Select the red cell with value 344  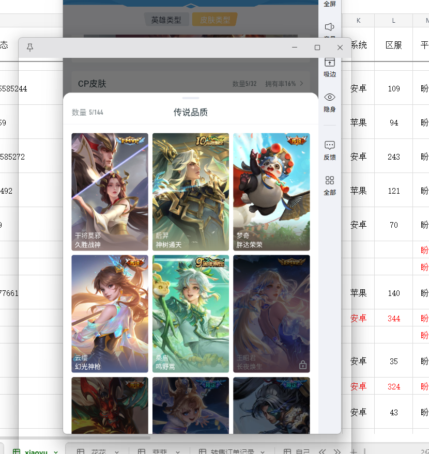pos(393,319)
